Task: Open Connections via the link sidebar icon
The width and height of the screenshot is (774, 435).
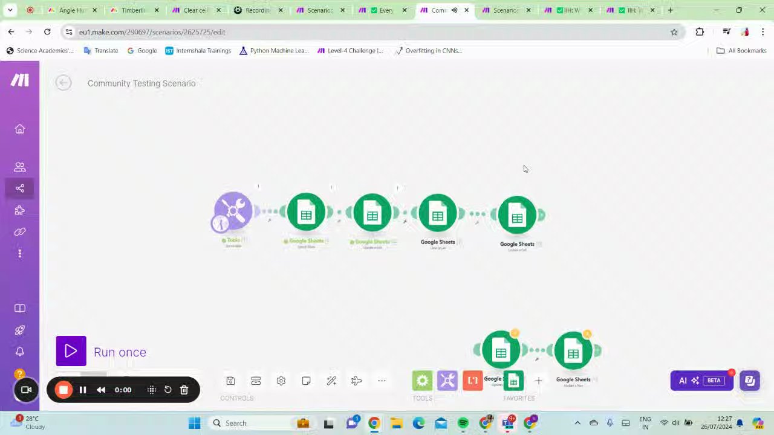Action: tap(20, 232)
